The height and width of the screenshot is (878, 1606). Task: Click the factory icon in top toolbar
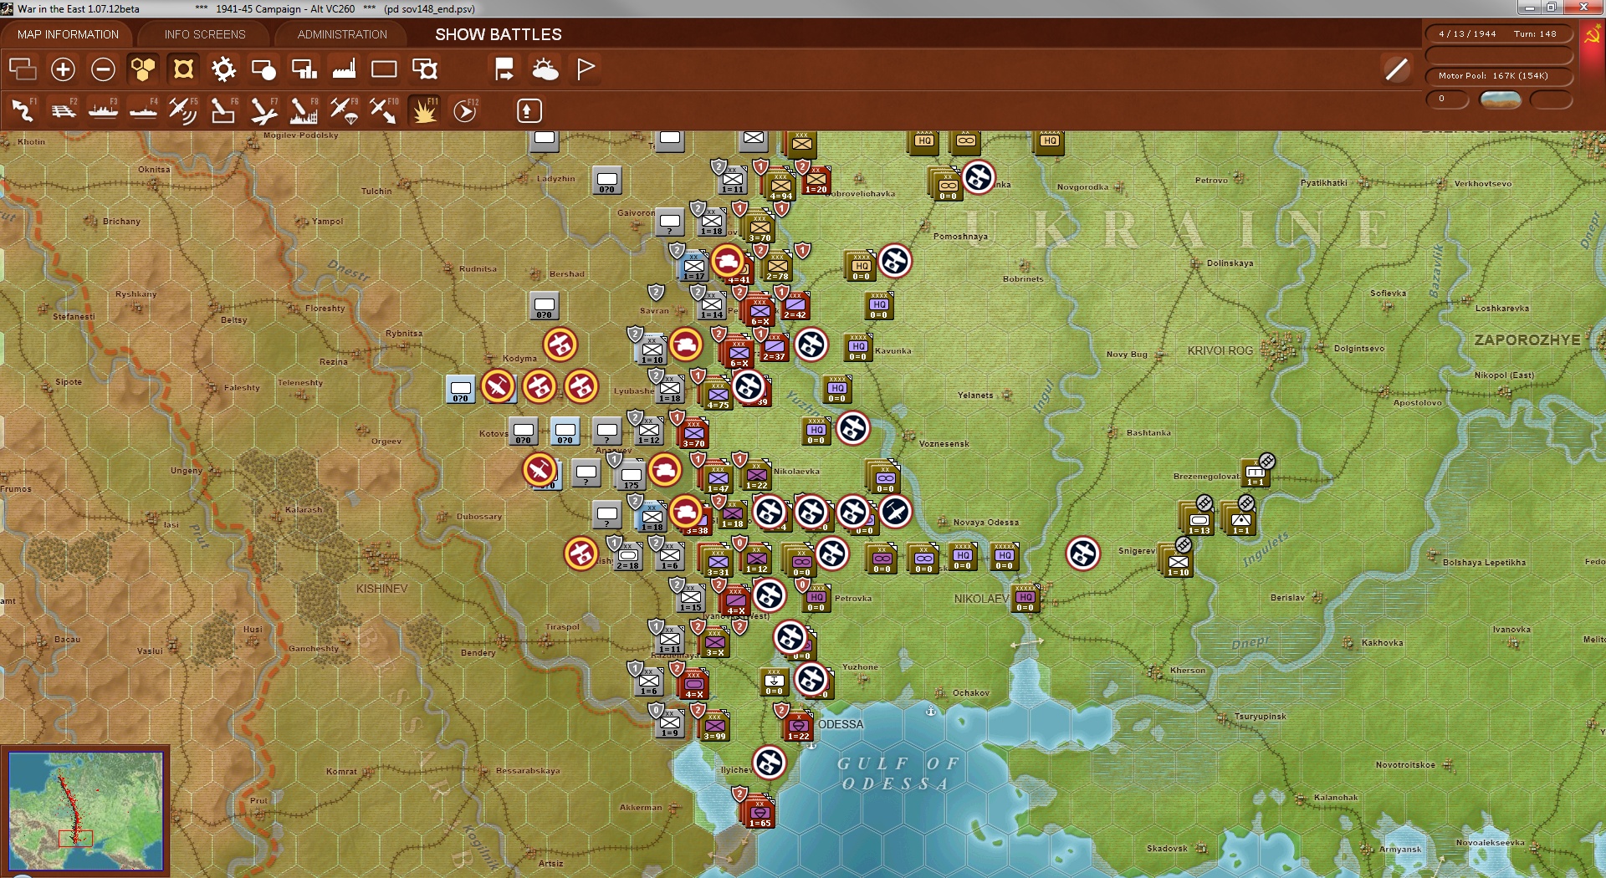pyautogui.click(x=344, y=69)
